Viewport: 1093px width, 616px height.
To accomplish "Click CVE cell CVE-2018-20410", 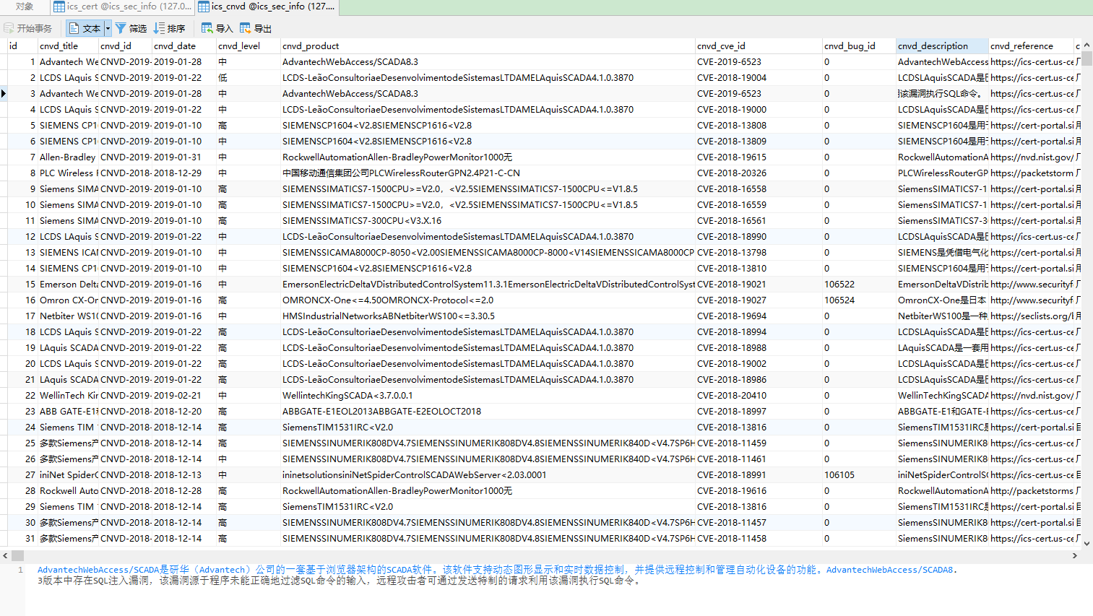I will pos(759,395).
